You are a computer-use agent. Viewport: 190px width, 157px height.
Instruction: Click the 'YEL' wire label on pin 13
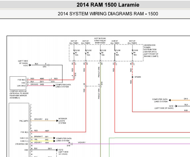pyautogui.click(x=36, y=139)
